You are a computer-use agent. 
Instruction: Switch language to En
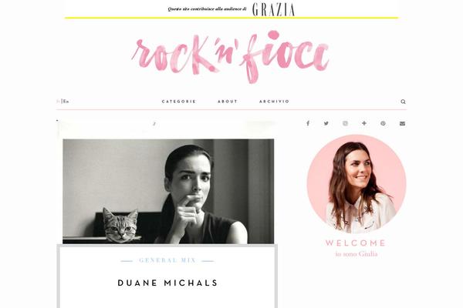tap(66, 102)
